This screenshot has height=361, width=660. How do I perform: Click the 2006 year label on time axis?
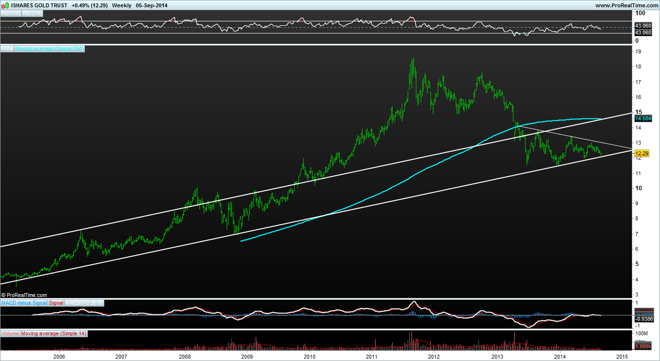tap(59, 357)
